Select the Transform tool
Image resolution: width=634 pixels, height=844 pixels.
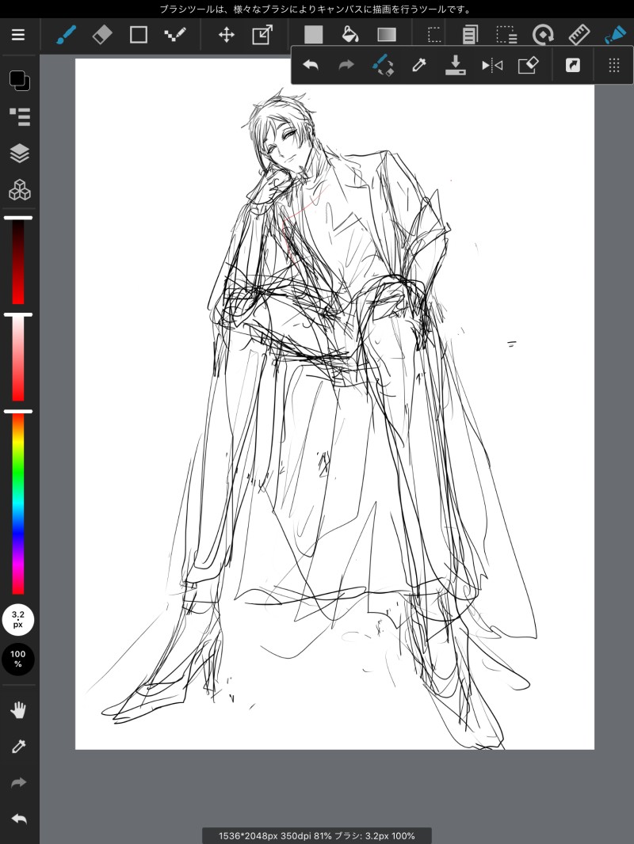click(x=262, y=35)
